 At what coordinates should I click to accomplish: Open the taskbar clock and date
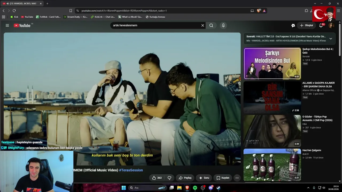tap(334, 188)
